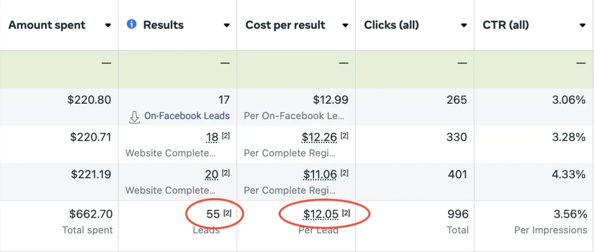The image size is (594, 252).
Task: Open the Results column dropdown arrow
Action: coord(227,26)
